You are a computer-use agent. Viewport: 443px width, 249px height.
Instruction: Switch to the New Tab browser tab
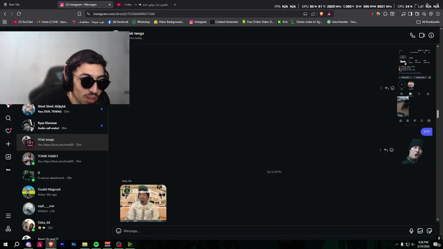(28, 4)
